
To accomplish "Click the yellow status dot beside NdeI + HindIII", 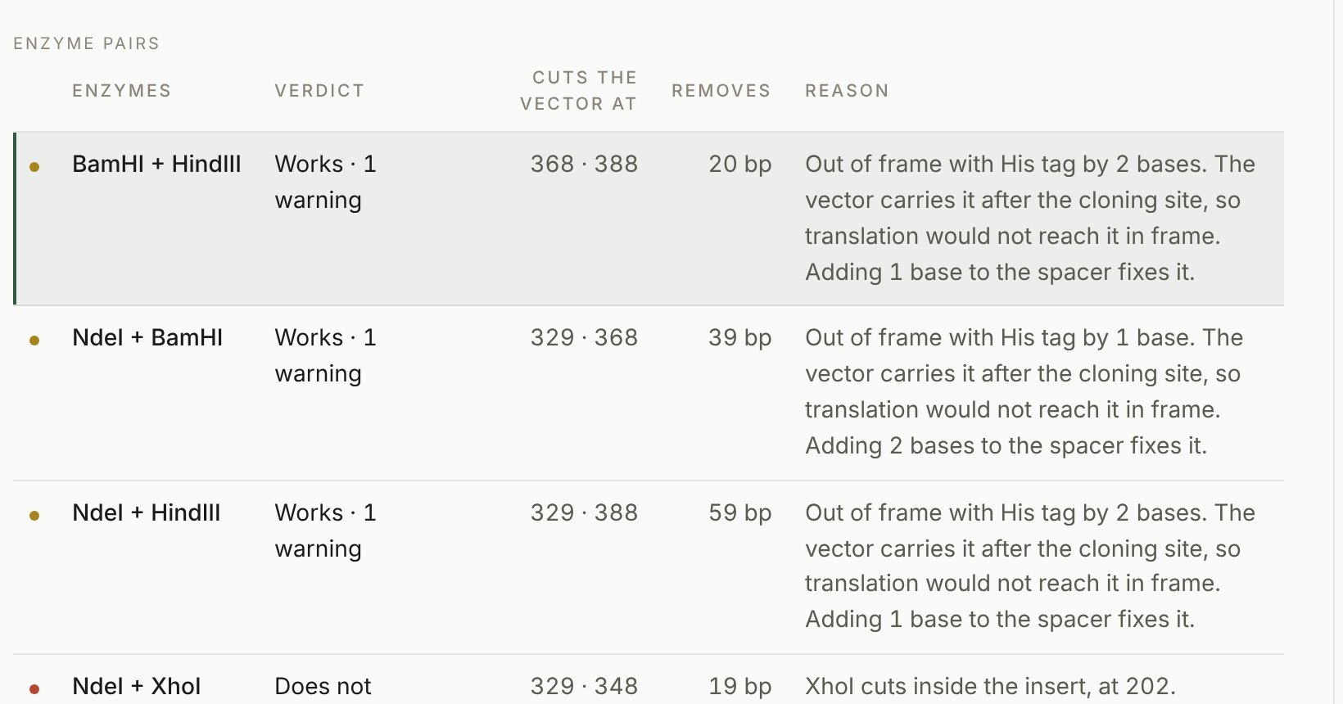I will 34,515.
